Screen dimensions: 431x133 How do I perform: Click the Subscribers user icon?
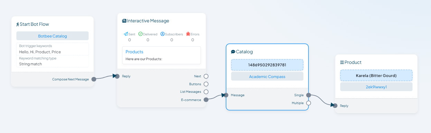tap(162, 34)
